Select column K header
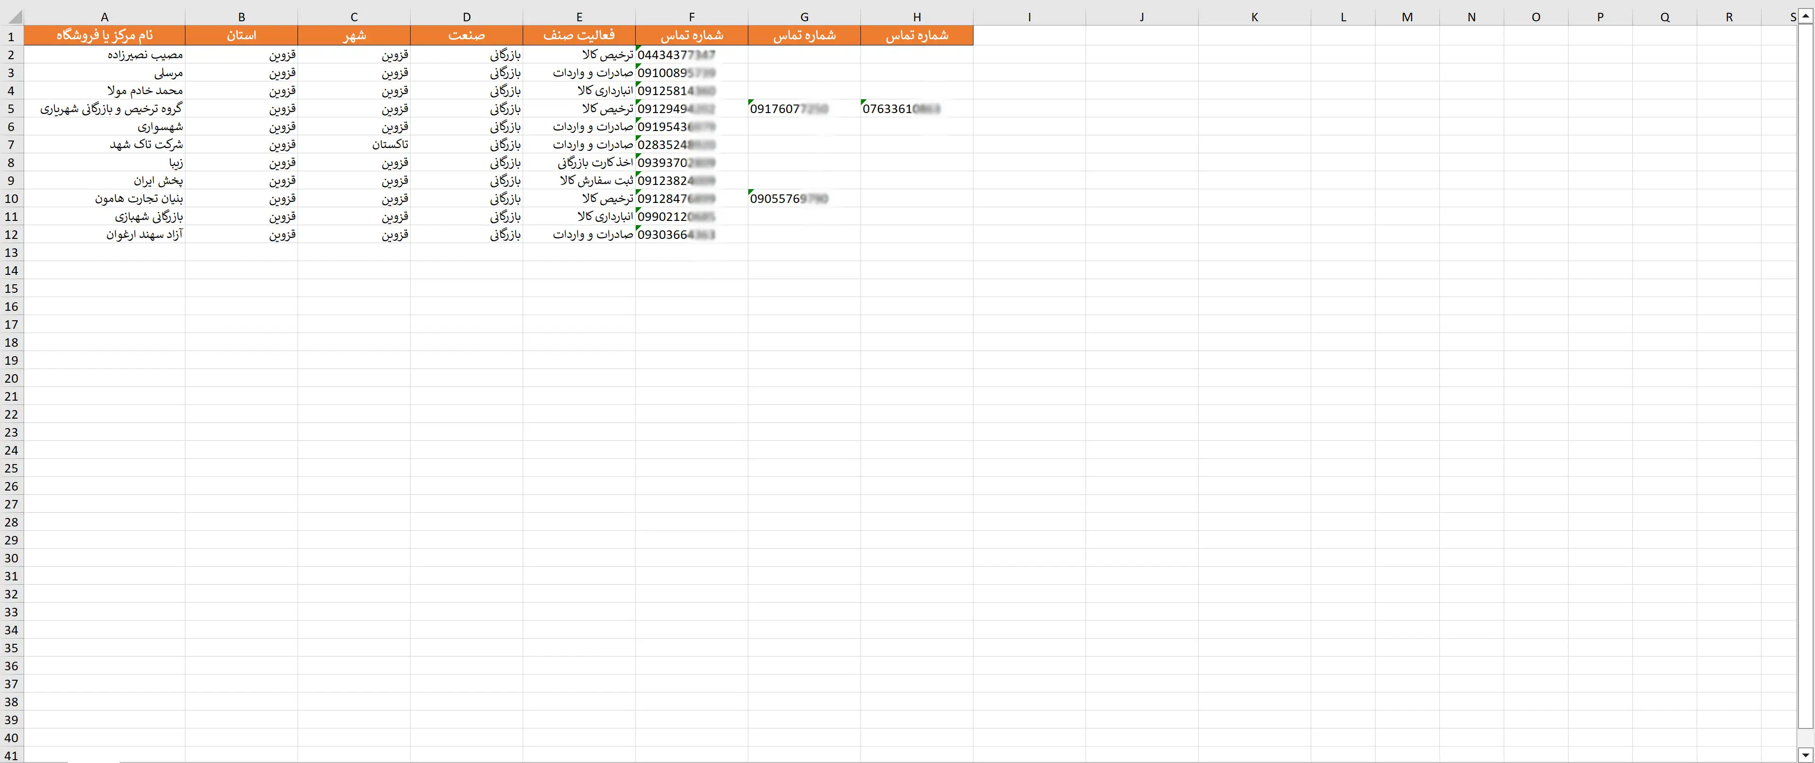This screenshot has height=763, width=1815. [1254, 17]
